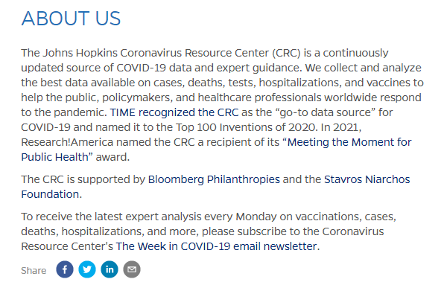The height and width of the screenshot is (285, 444).
Task: Click the Twitter share icon
Action: [x=87, y=269]
